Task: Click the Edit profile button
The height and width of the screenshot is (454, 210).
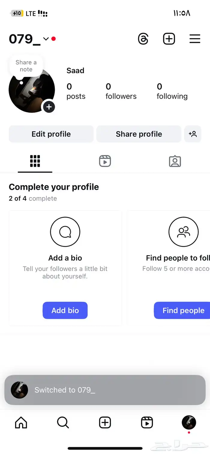Action: pos(51,134)
